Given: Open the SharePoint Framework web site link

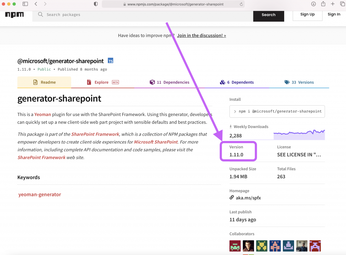Looking at the screenshot, I should (x=42, y=157).
